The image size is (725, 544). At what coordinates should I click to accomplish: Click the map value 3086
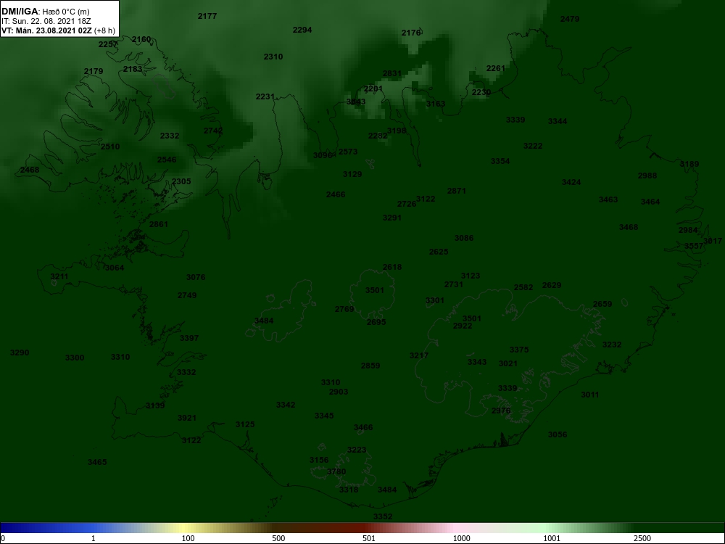coord(464,238)
